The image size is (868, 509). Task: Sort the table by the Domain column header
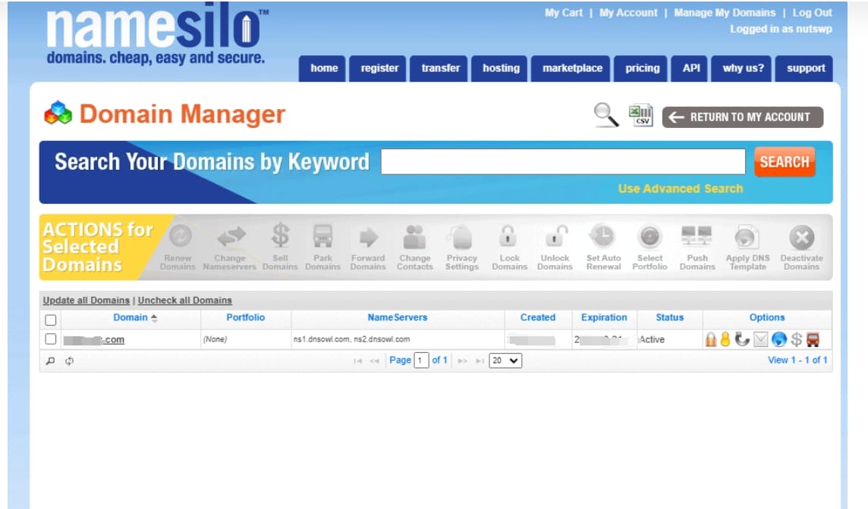[131, 317]
